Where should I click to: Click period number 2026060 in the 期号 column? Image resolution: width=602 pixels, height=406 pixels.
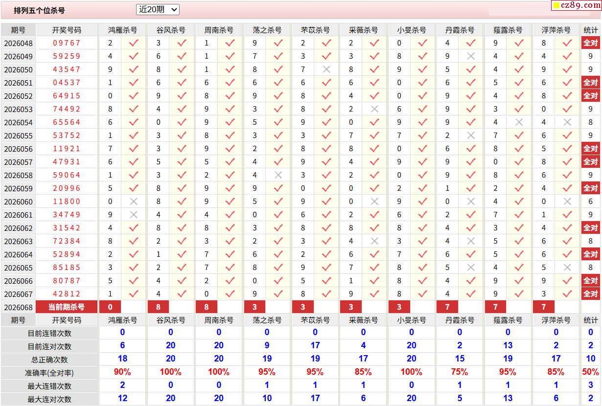pos(18,202)
